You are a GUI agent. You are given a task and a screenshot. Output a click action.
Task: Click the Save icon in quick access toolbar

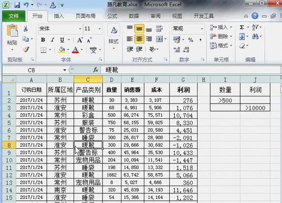click(x=17, y=5)
